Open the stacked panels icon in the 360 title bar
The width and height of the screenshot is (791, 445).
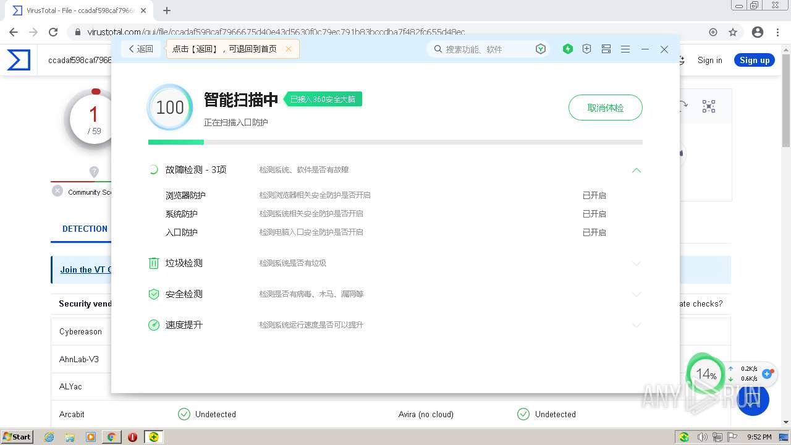click(606, 49)
